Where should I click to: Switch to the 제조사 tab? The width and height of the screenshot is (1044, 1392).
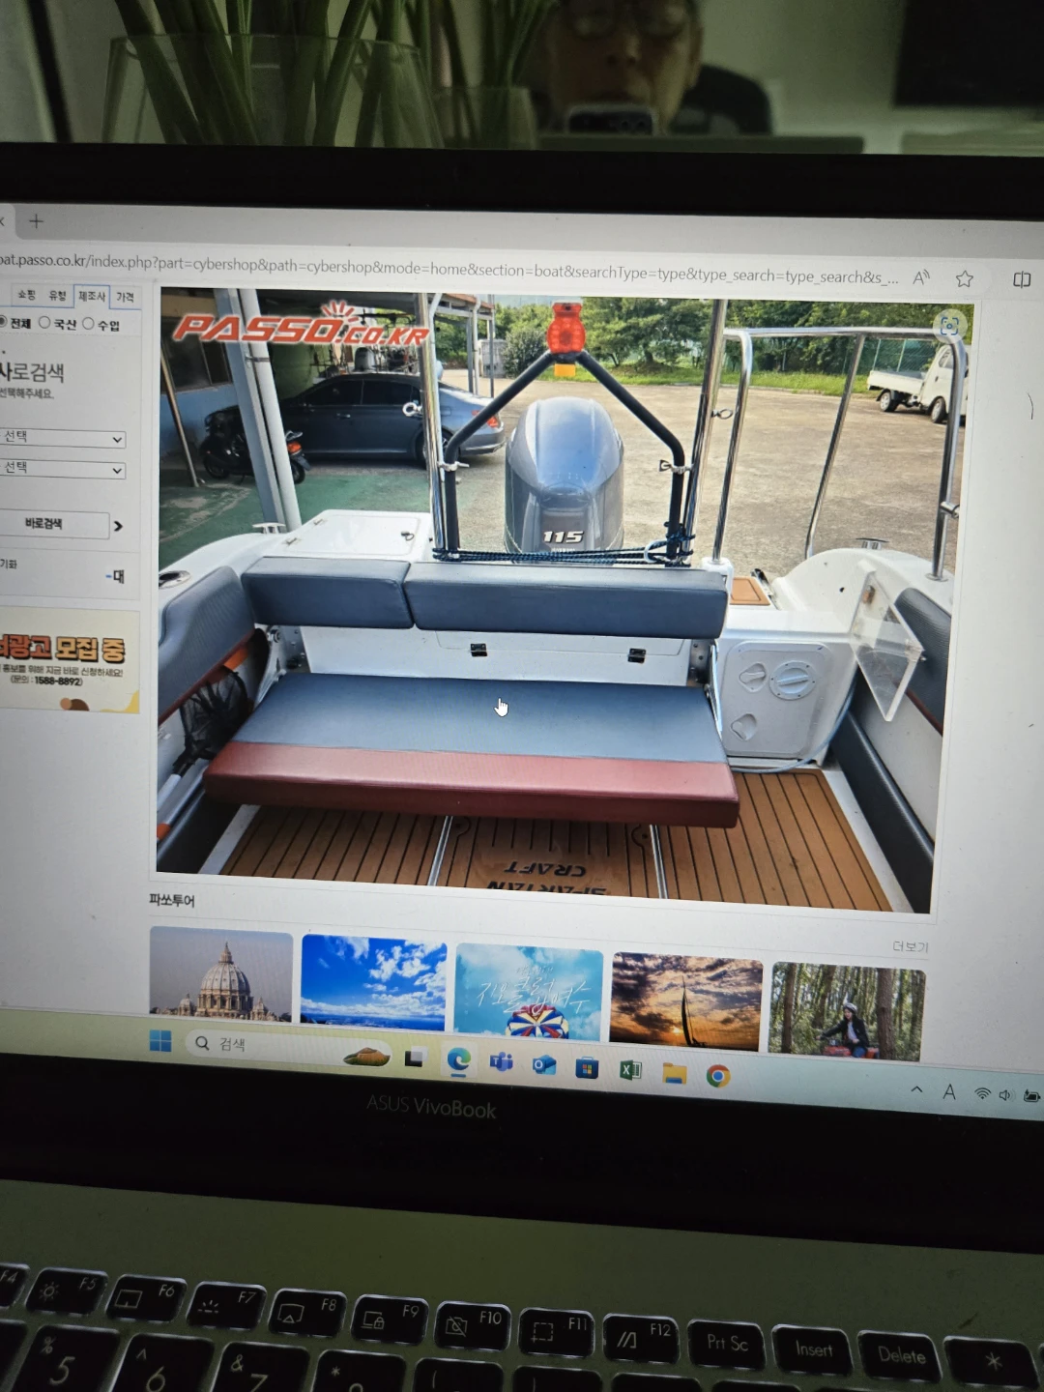point(92,296)
